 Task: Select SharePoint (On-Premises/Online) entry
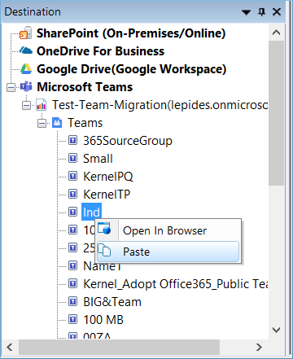point(131,33)
